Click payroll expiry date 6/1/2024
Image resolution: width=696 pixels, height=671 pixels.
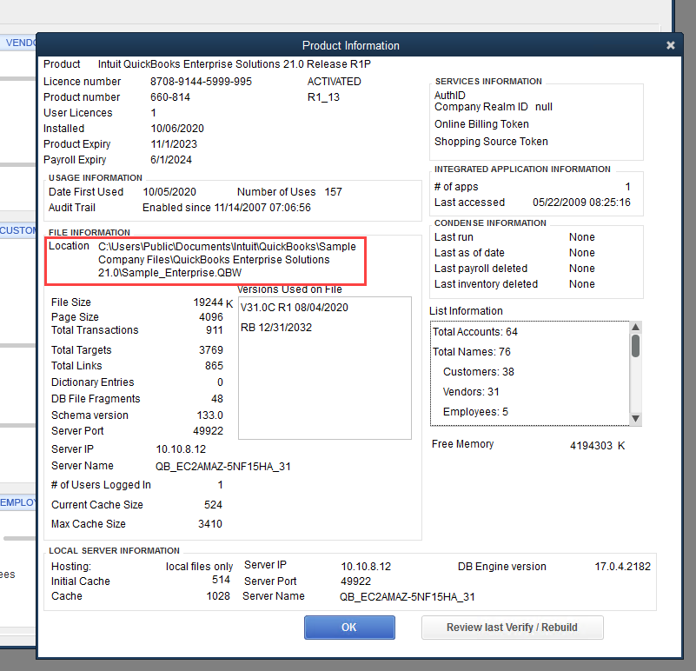click(171, 160)
